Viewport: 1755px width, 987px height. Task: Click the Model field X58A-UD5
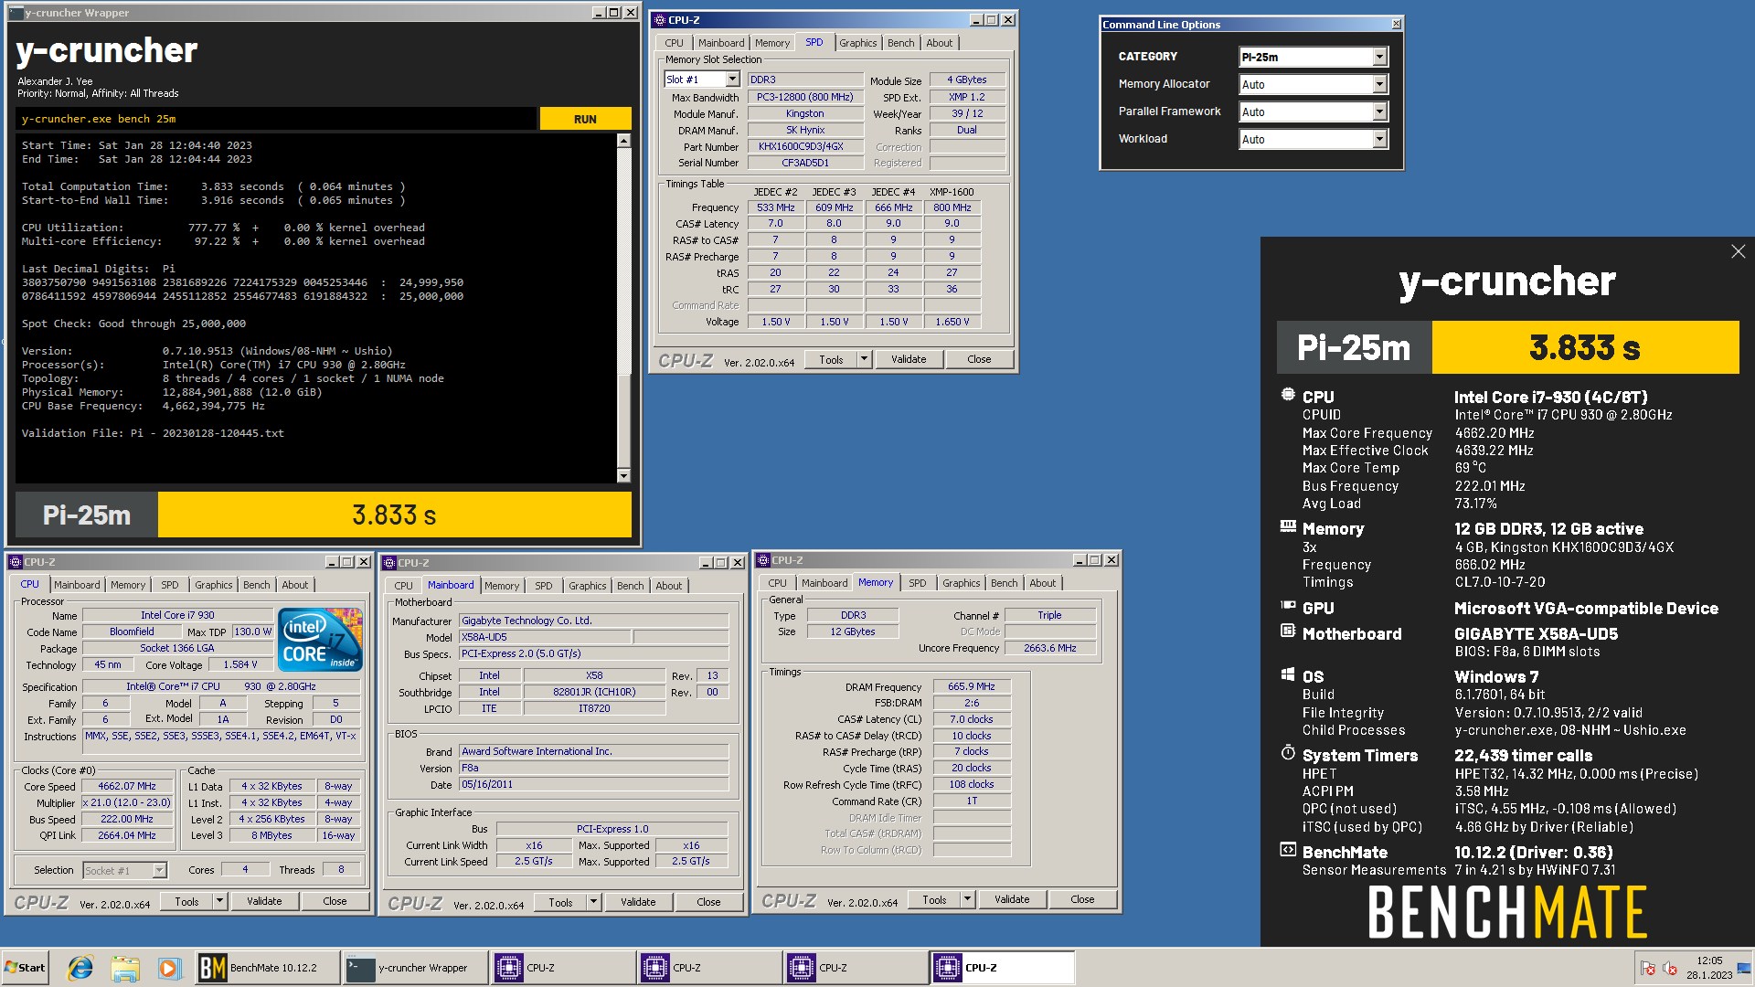click(544, 637)
